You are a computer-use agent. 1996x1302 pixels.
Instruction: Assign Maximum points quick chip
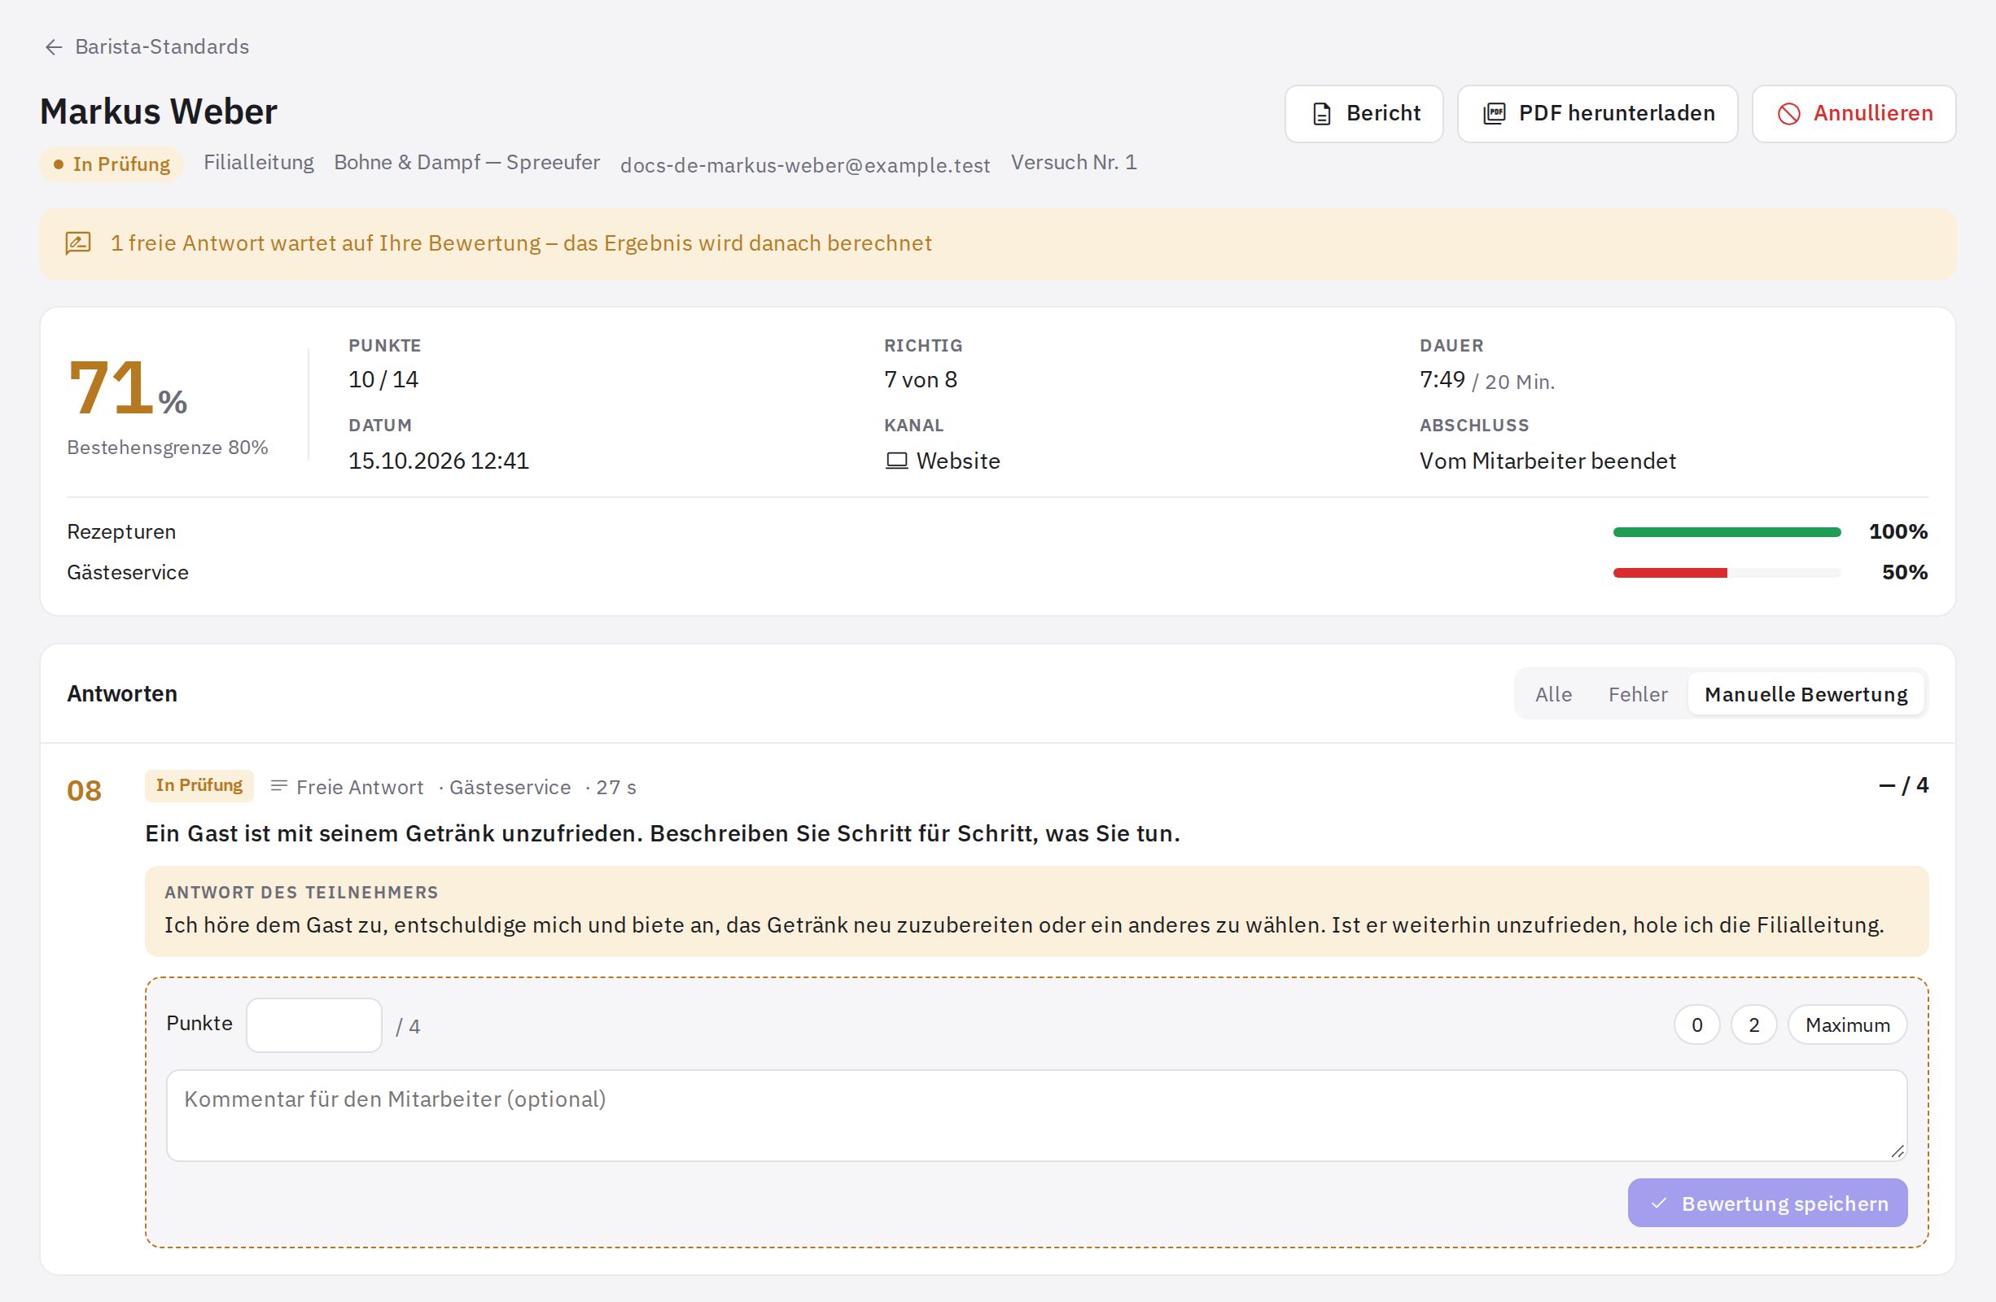1848,1025
